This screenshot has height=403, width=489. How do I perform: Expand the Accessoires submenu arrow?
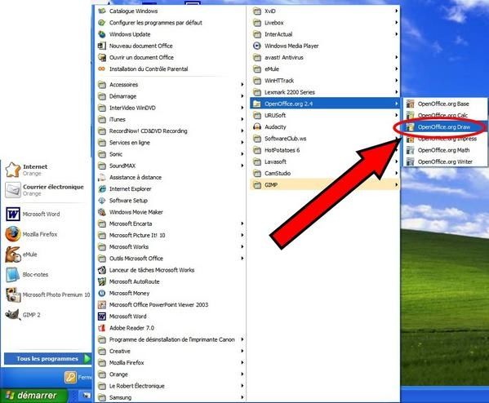tap(242, 85)
